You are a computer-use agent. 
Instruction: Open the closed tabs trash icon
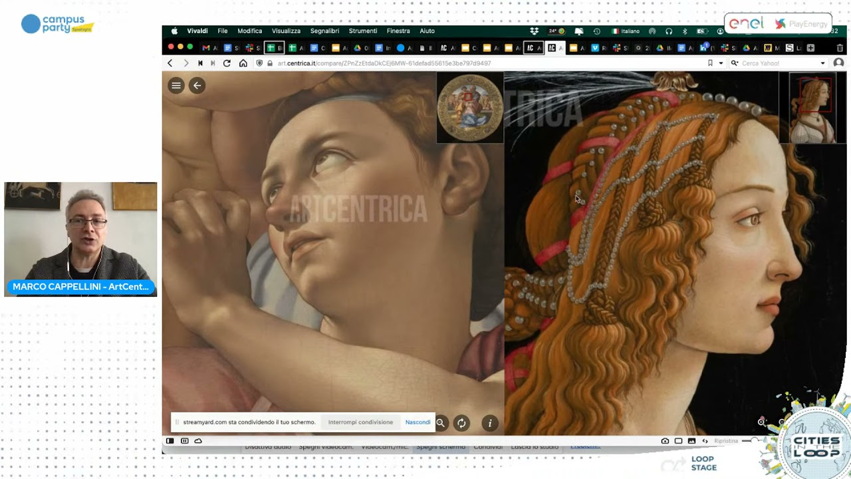840,48
